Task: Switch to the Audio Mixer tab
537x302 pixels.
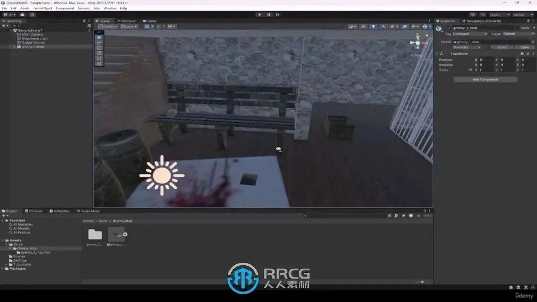Action: (89, 211)
